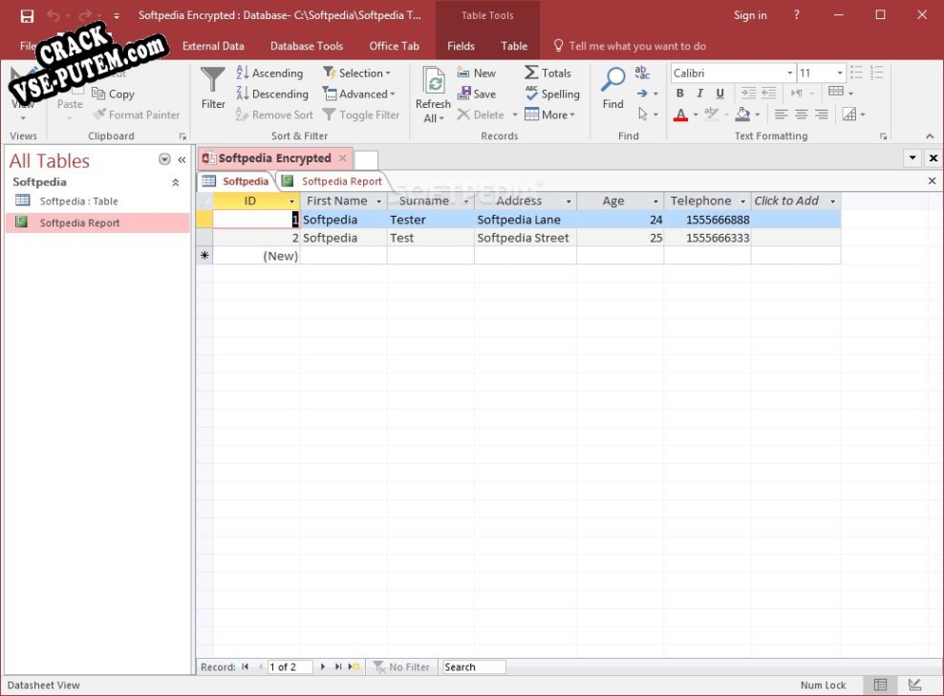The width and height of the screenshot is (944, 696).
Task: Open the font color red swatch
Action: click(x=680, y=115)
